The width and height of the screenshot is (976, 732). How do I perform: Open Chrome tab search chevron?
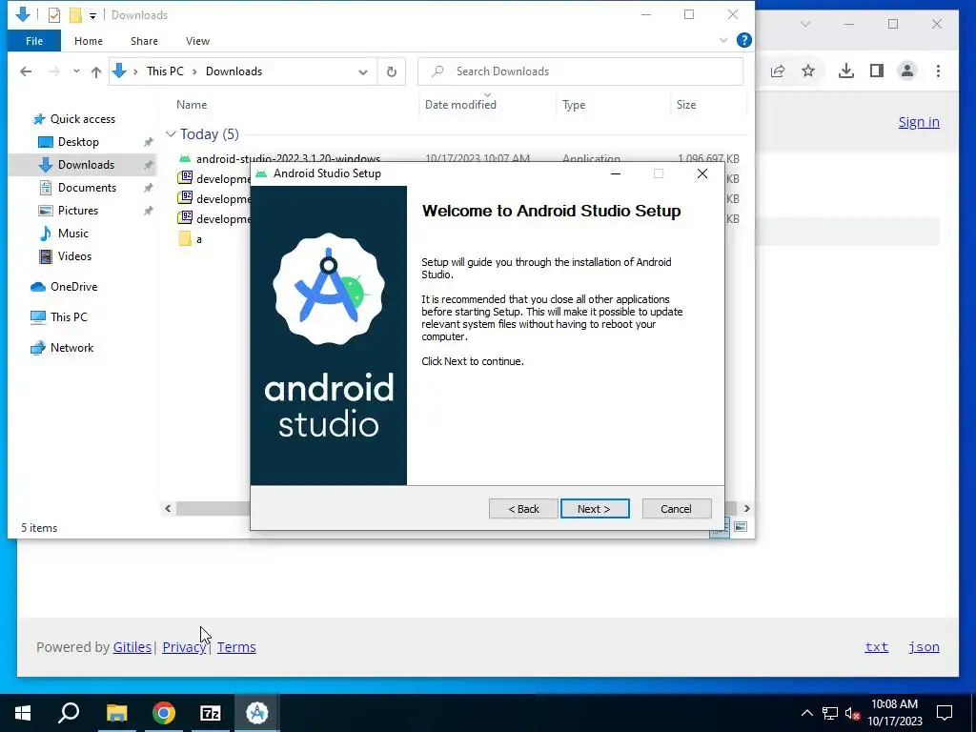804,24
